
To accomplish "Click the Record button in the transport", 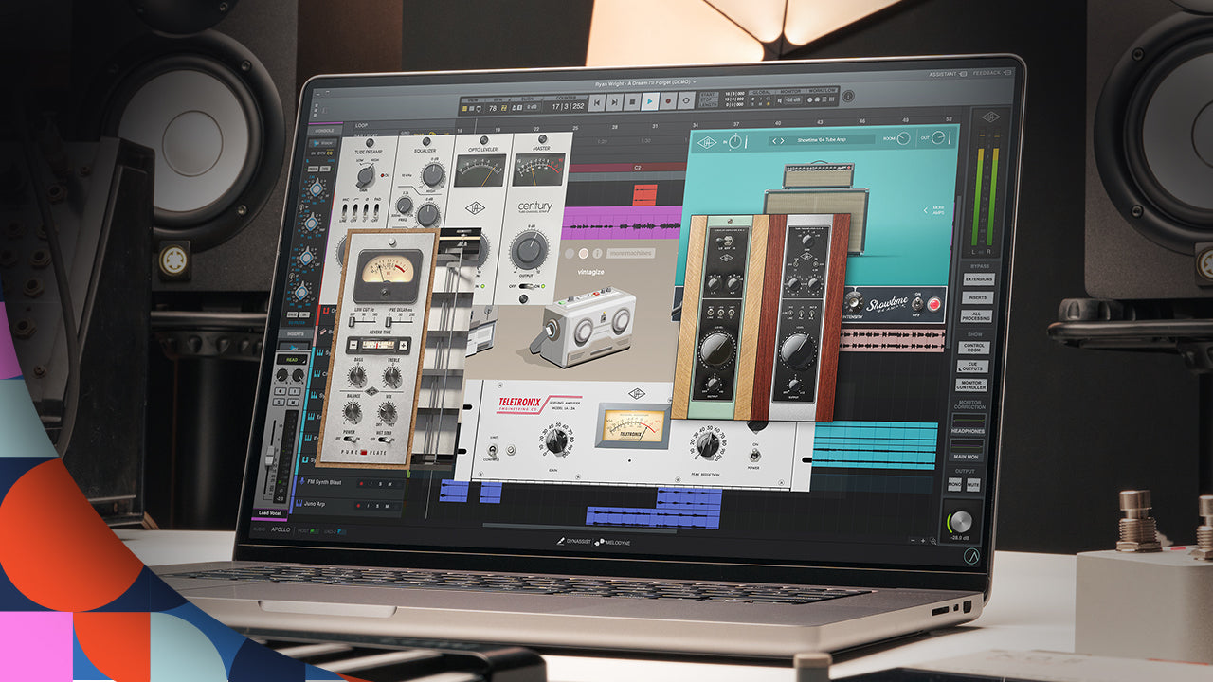I will point(668,101).
